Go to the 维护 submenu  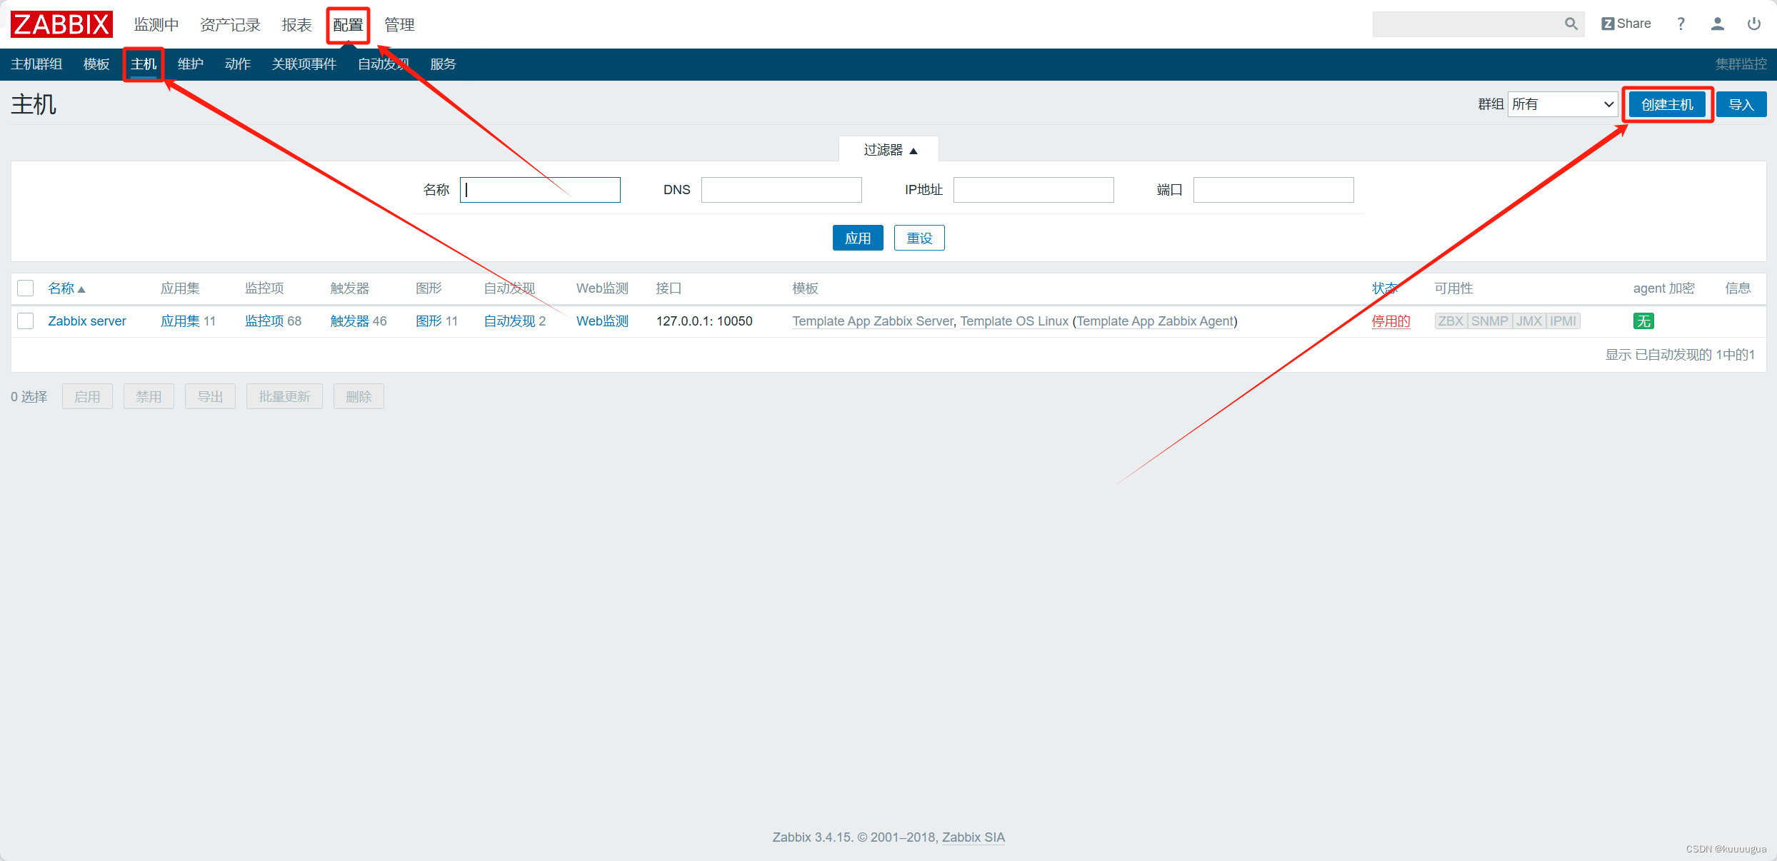tap(191, 64)
